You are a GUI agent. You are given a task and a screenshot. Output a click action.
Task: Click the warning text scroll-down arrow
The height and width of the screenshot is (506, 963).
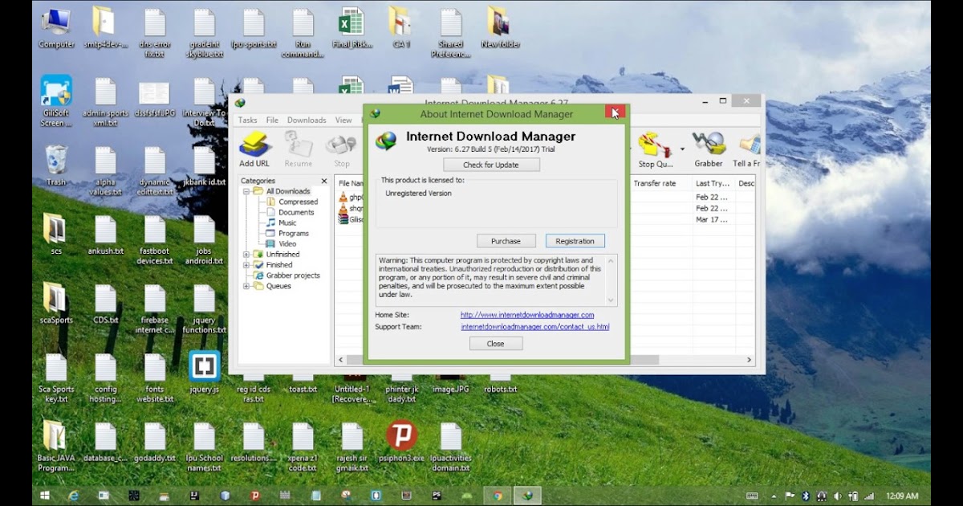(611, 299)
